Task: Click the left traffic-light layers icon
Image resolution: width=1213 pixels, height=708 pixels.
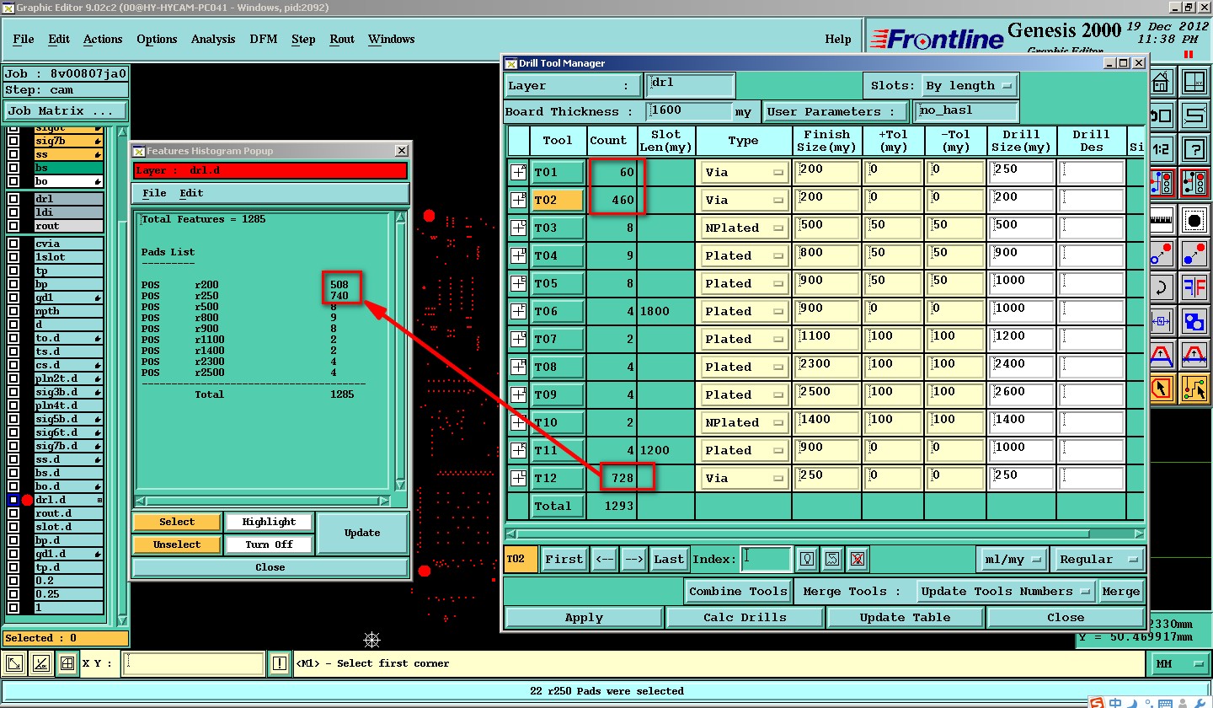Action: tap(1162, 182)
